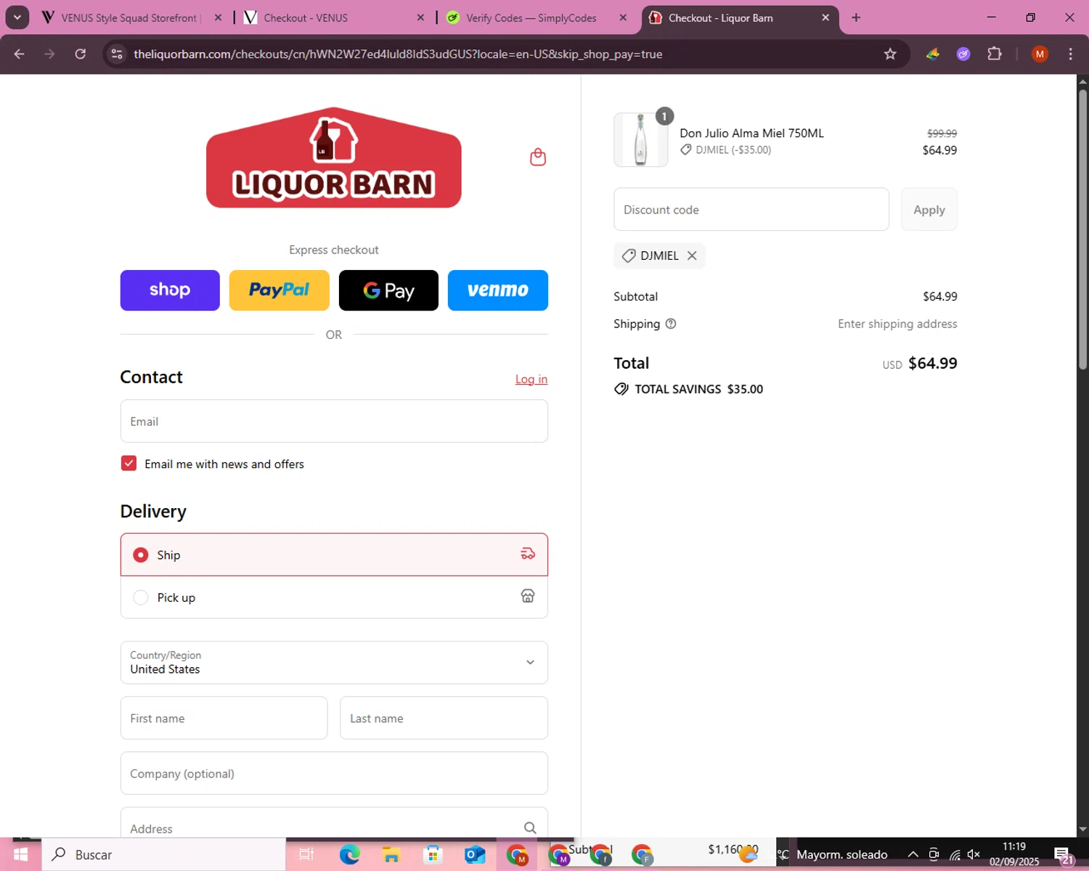
Task: Reload the checkout page
Action: [81, 54]
